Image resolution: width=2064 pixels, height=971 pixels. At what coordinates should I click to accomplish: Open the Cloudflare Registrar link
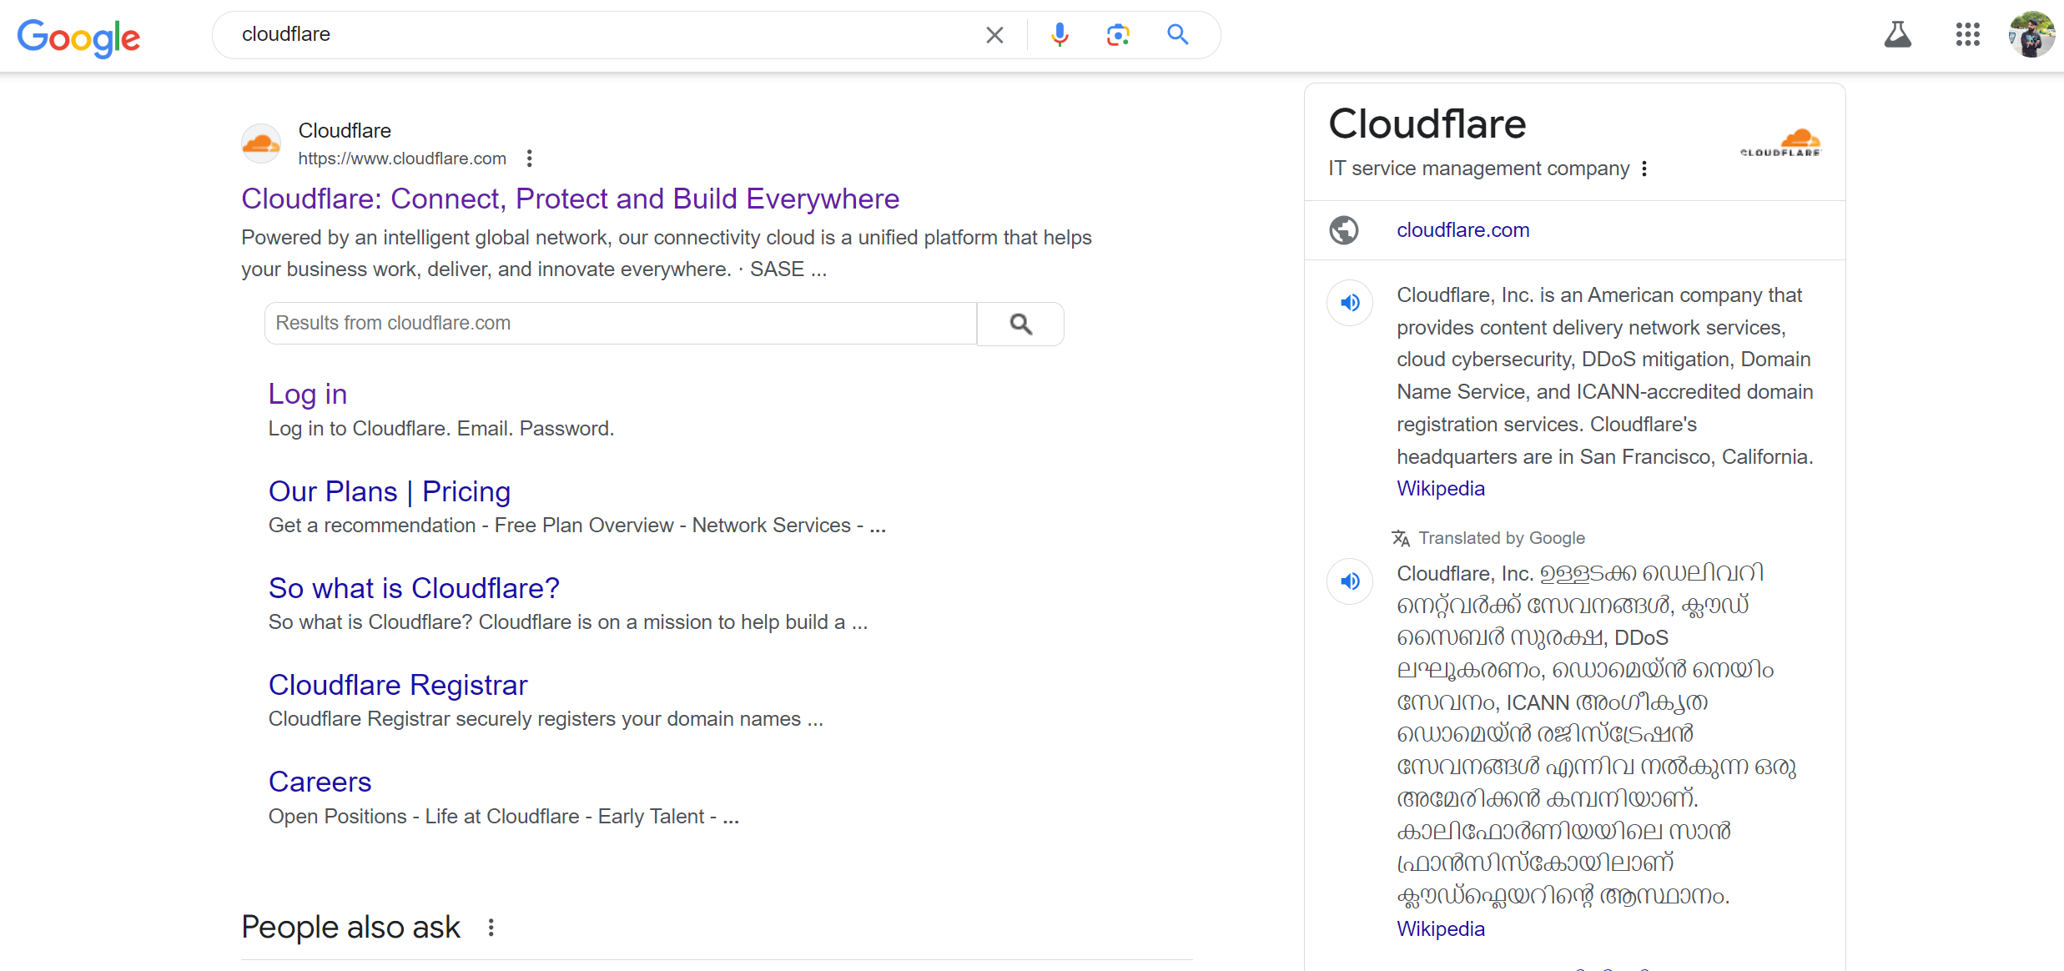pyautogui.click(x=398, y=685)
